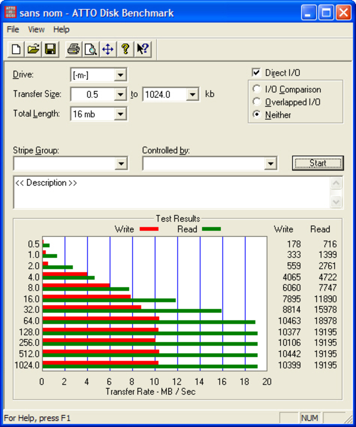Save results using the floppy disk icon
The width and height of the screenshot is (356, 427).
coord(51,49)
